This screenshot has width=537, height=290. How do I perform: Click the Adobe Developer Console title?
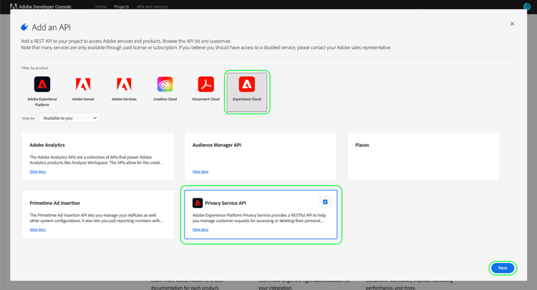pos(45,6)
